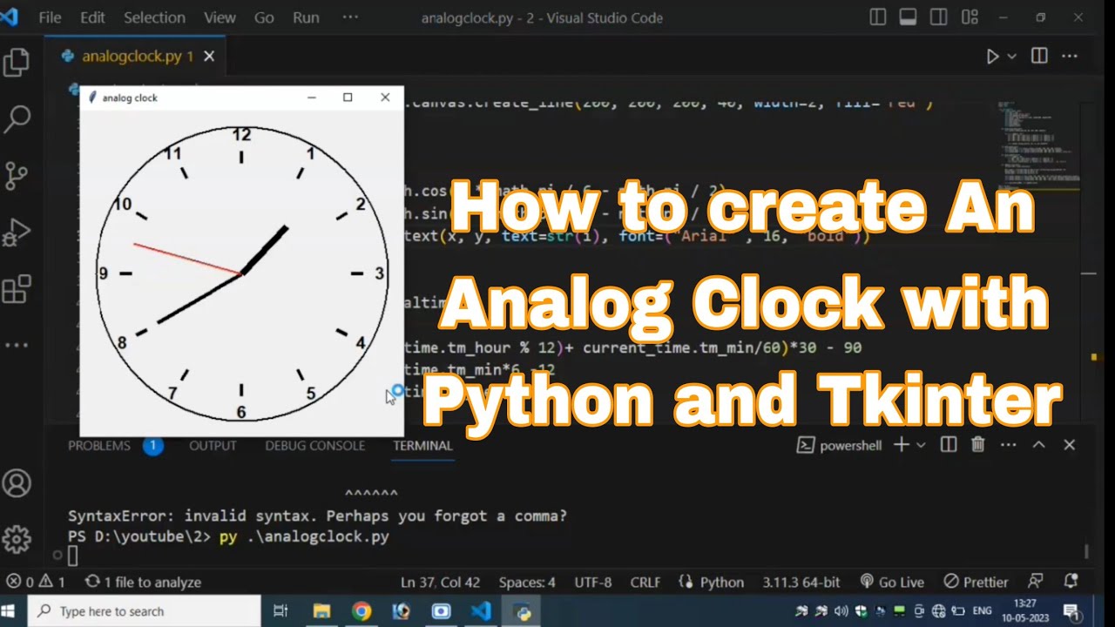The width and height of the screenshot is (1115, 627).
Task: Show more menu bar items ellipsis
Action: [x=350, y=17]
